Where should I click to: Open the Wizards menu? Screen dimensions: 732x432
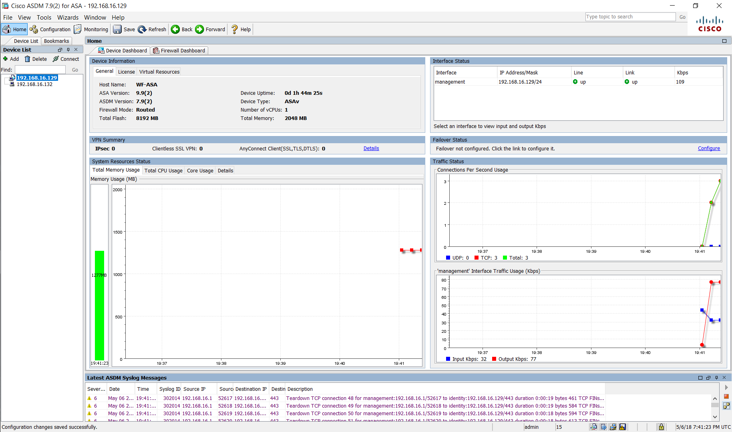[x=68, y=18]
